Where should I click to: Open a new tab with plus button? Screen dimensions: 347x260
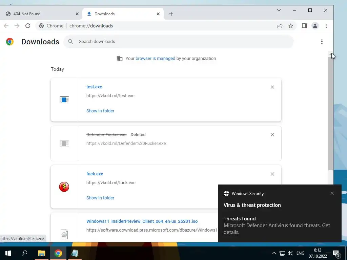(171, 14)
